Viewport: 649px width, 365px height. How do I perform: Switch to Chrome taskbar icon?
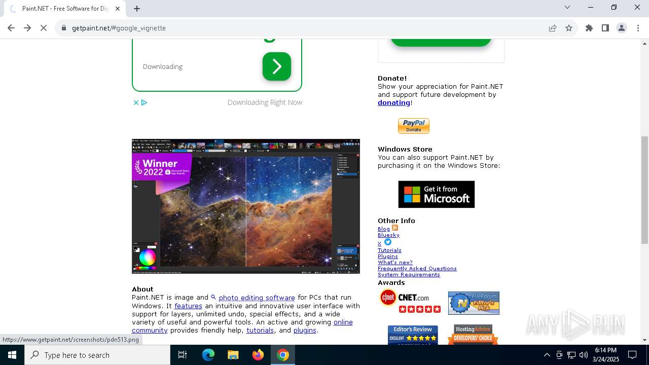(283, 355)
